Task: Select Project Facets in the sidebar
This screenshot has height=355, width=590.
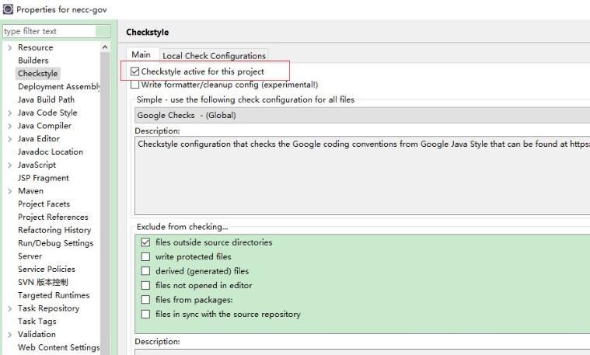Action: tap(44, 204)
